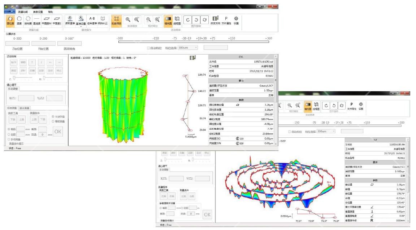Open the 参数设置 ribbon tab
This screenshot has height=230, width=416.
point(38,12)
